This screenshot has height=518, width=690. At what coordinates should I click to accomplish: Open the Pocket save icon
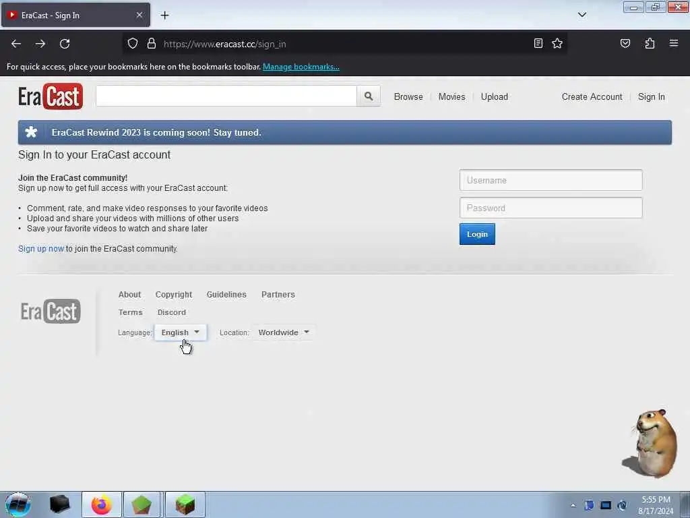pyautogui.click(x=625, y=43)
